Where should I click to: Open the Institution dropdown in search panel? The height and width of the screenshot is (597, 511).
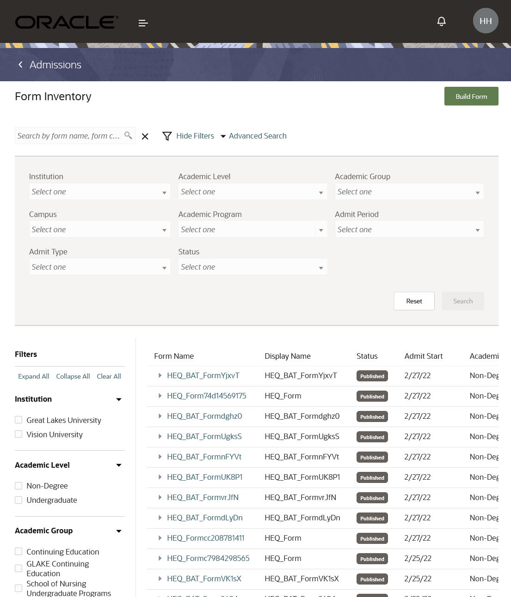pos(99,192)
